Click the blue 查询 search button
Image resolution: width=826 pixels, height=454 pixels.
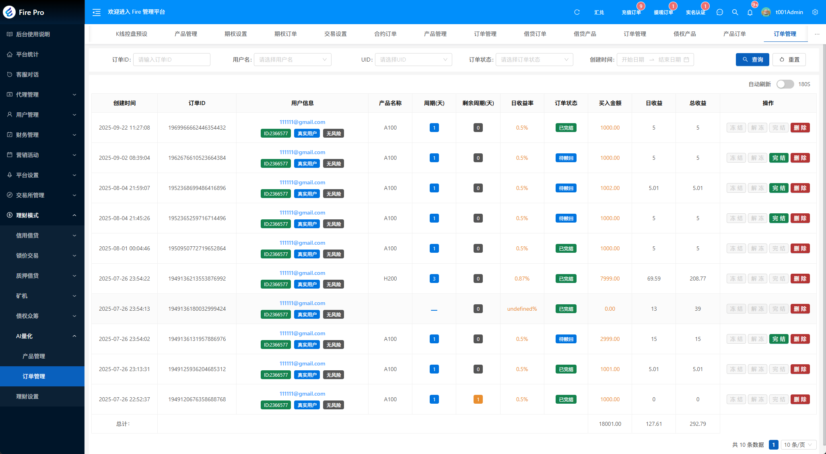click(x=752, y=60)
